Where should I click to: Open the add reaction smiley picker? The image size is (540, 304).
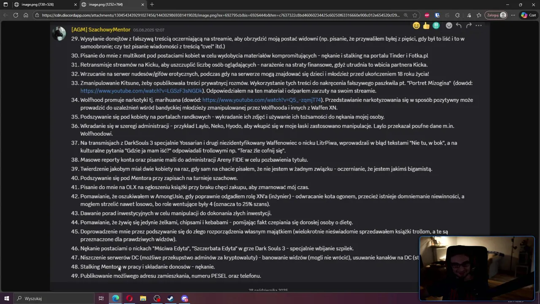[449, 26]
